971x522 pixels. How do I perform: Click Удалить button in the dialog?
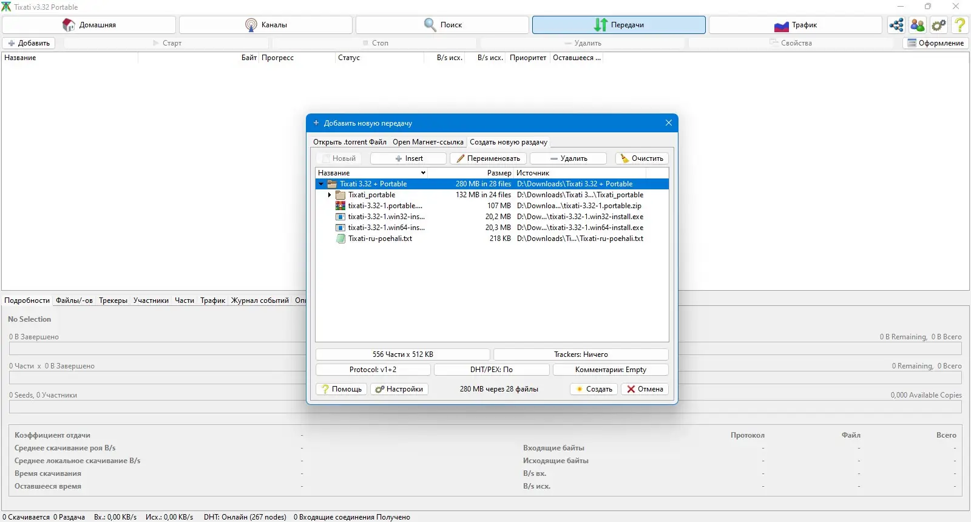click(x=568, y=158)
